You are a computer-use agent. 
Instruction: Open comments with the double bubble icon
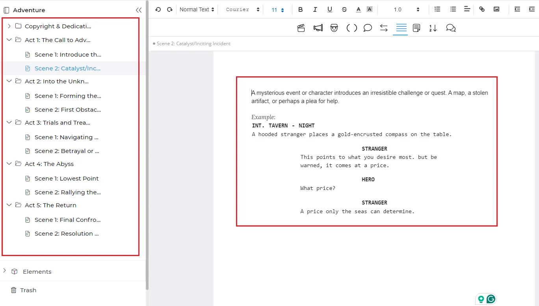[451, 28]
